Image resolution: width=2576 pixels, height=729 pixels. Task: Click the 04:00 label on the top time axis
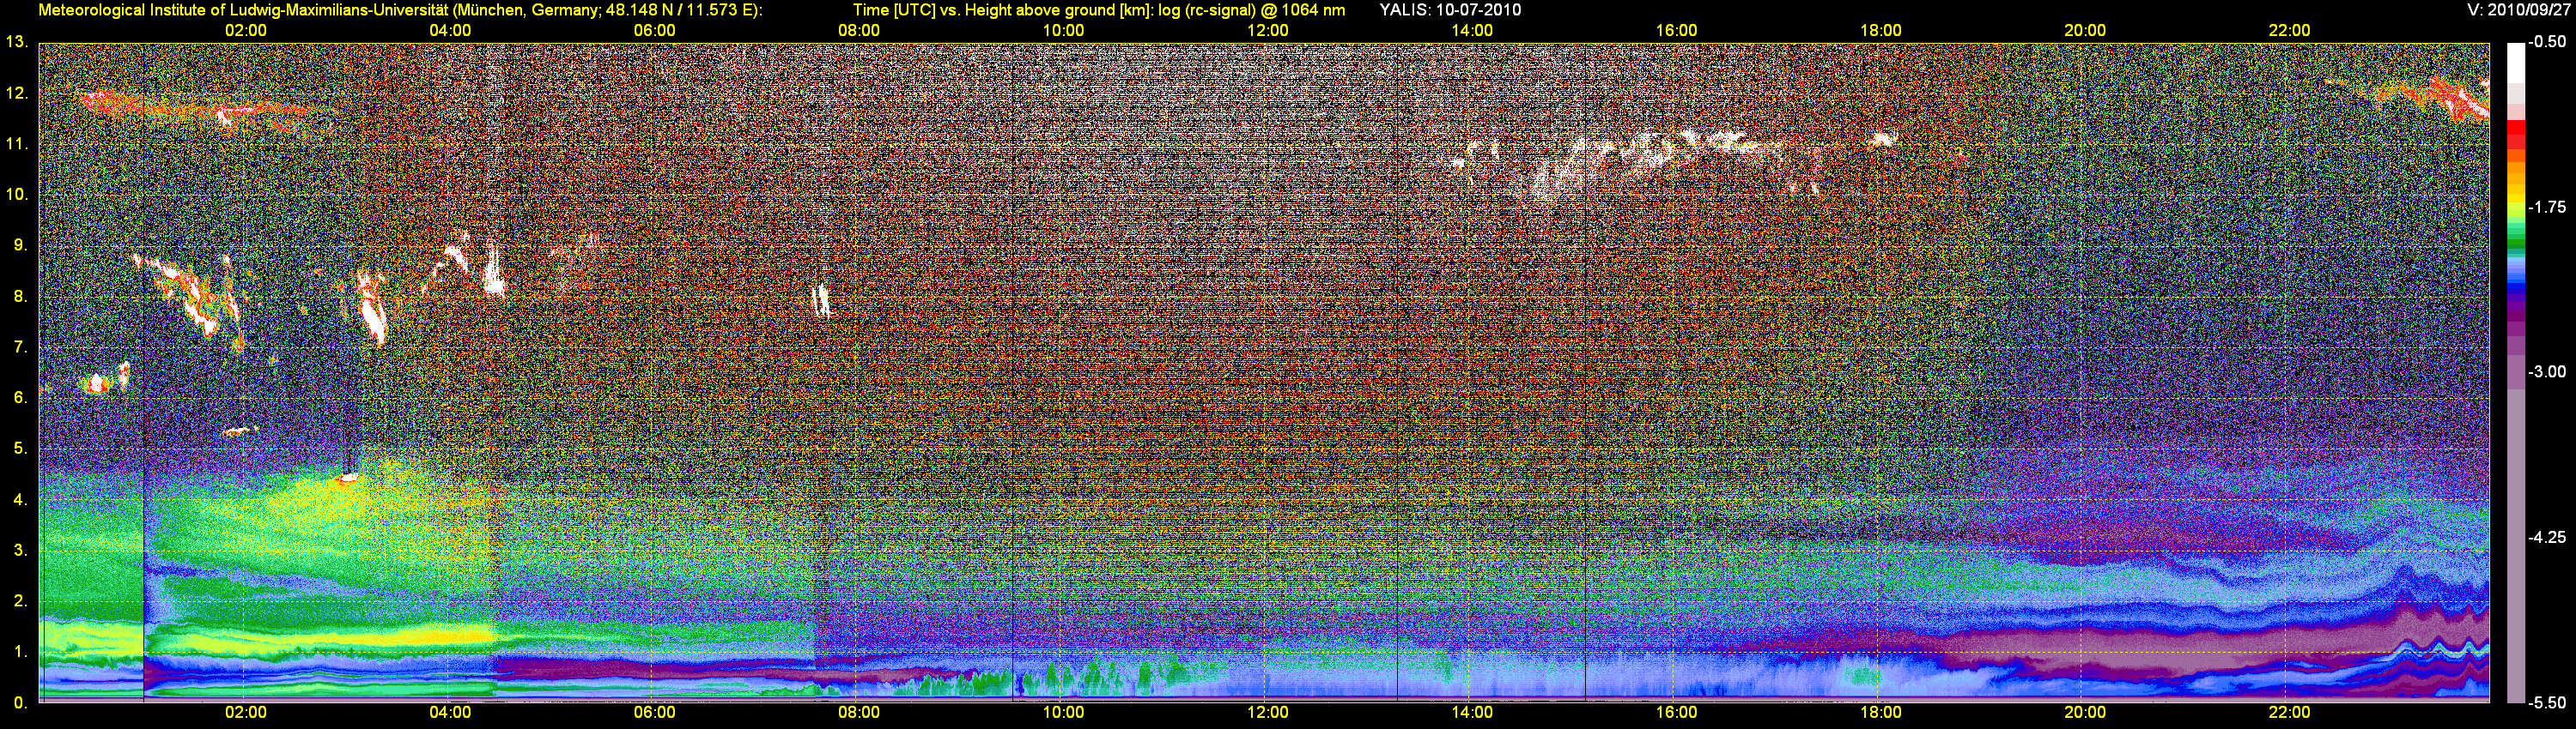(450, 31)
